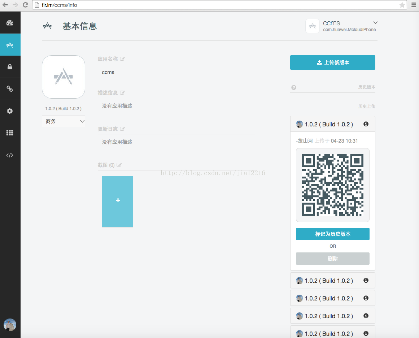Click the ccms app name value
This screenshot has height=338, width=419.
pos(108,73)
